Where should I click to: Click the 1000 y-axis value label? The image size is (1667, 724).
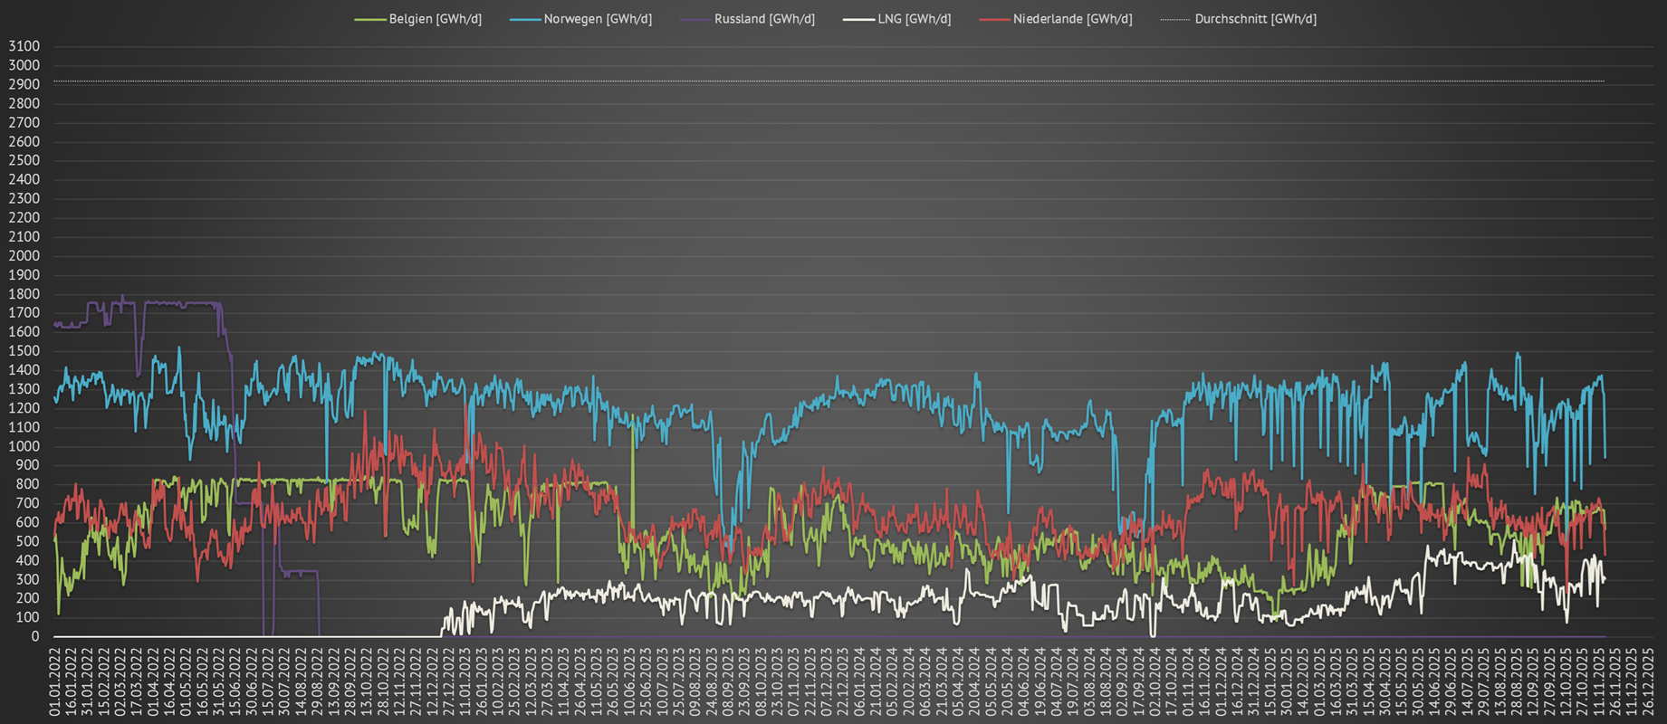pyautogui.click(x=24, y=446)
